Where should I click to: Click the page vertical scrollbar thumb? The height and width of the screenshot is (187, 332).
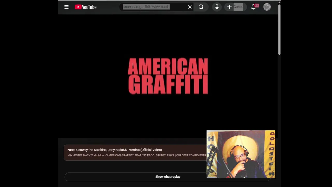tap(279, 29)
